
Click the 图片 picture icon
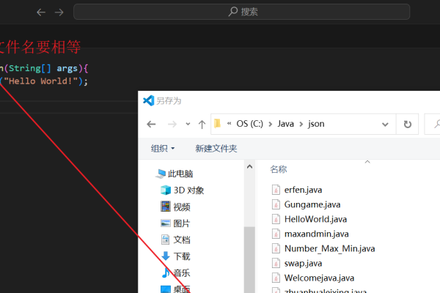[x=166, y=223]
